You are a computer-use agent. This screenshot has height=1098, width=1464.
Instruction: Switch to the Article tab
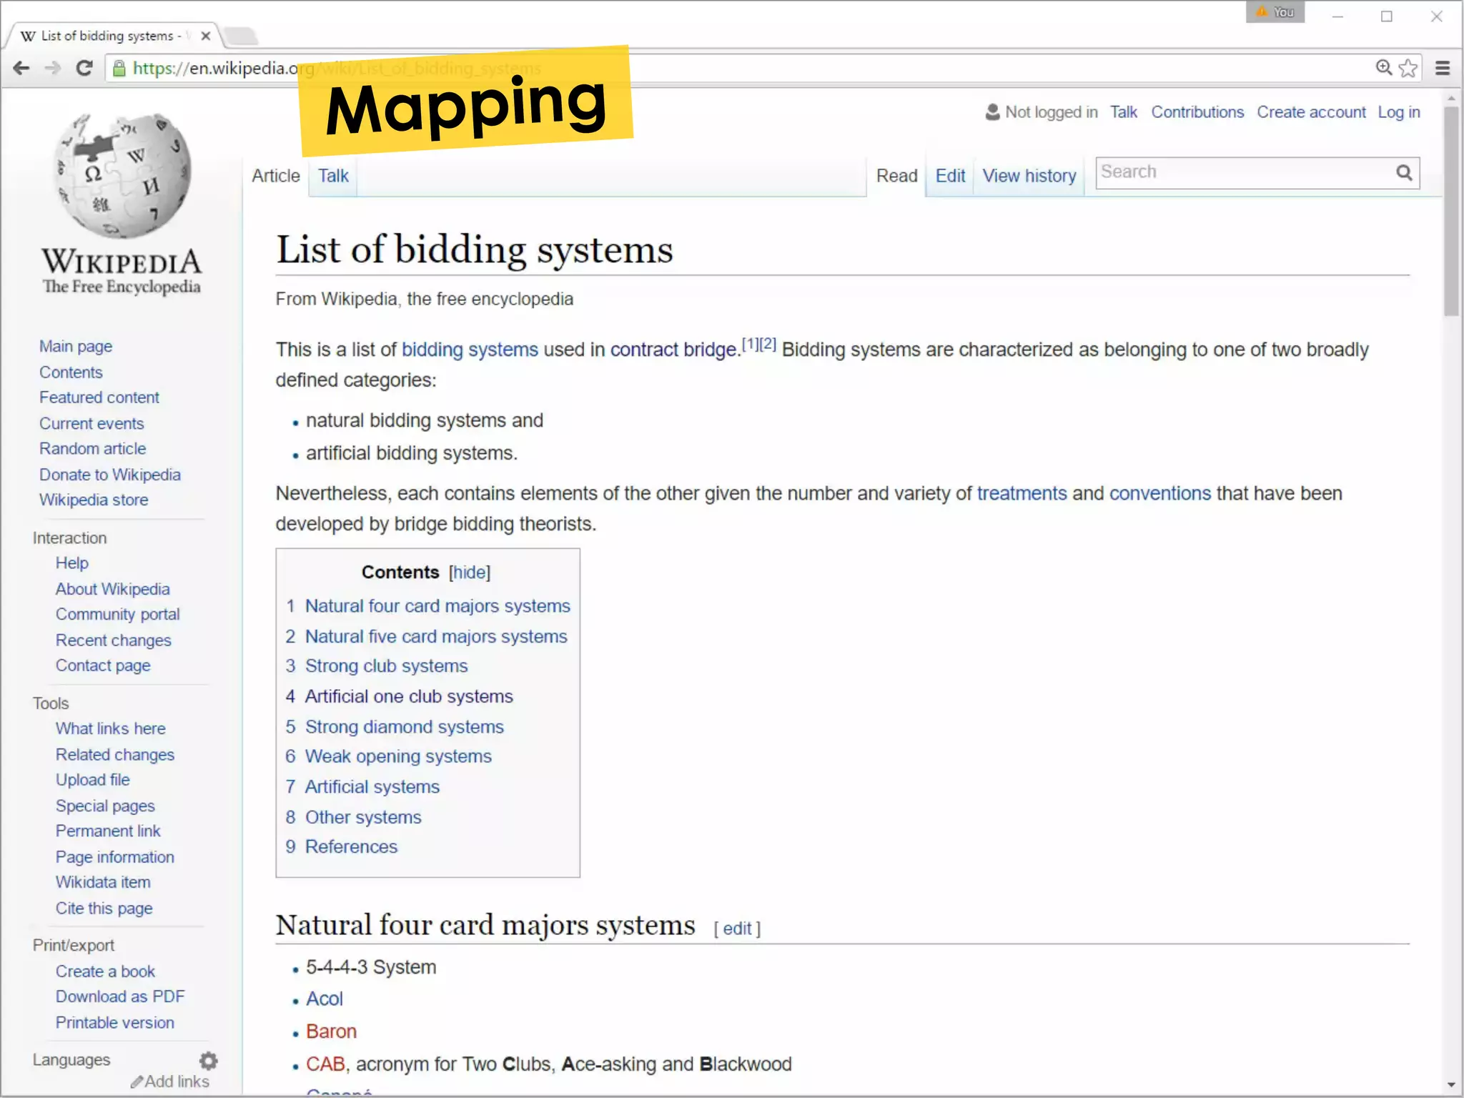[275, 176]
